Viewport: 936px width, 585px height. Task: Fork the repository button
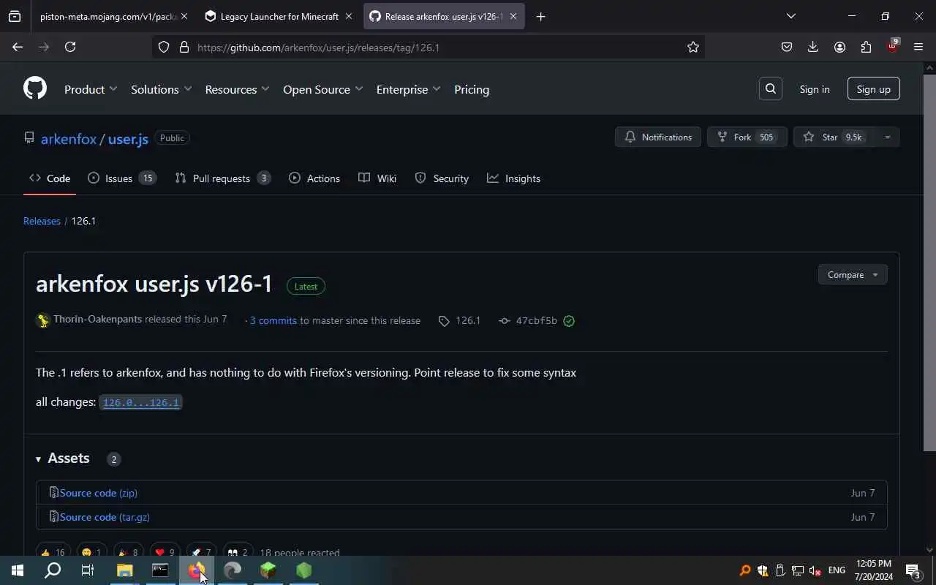pyautogui.click(x=747, y=137)
